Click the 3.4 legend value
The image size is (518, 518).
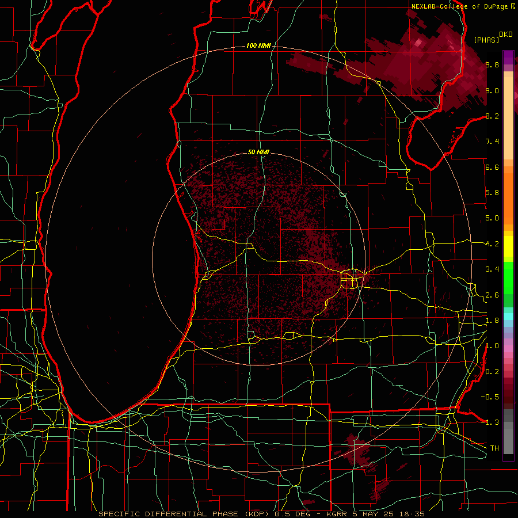[492, 269]
